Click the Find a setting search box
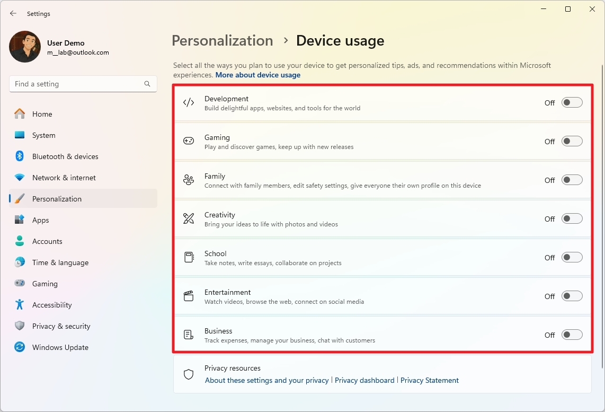Screen dimensions: 605x412 point(83,84)
